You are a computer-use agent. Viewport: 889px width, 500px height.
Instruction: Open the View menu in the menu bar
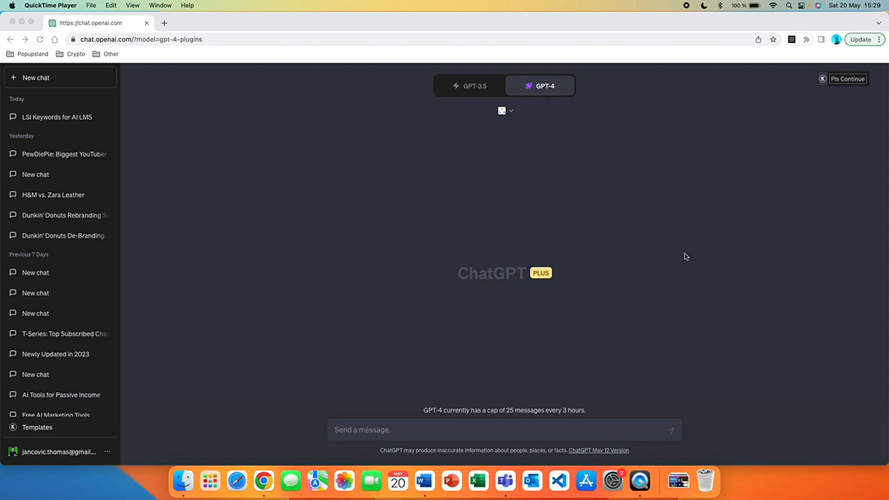tap(133, 6)
